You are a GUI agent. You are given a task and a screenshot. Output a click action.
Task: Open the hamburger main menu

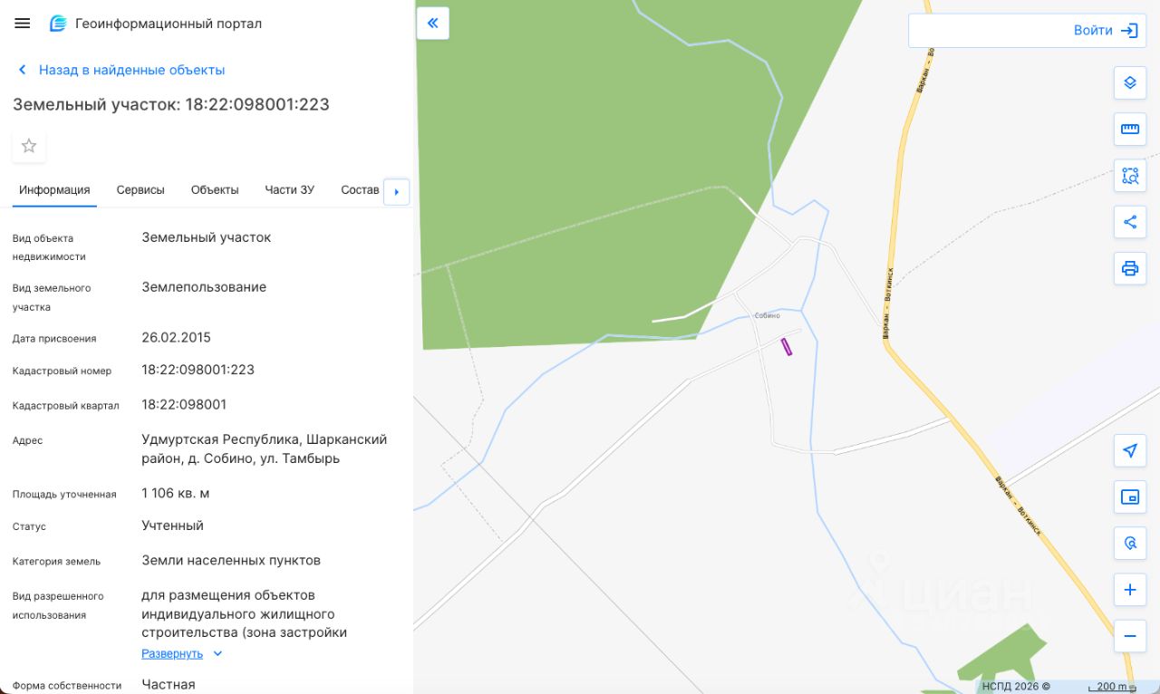coord(23,24)
